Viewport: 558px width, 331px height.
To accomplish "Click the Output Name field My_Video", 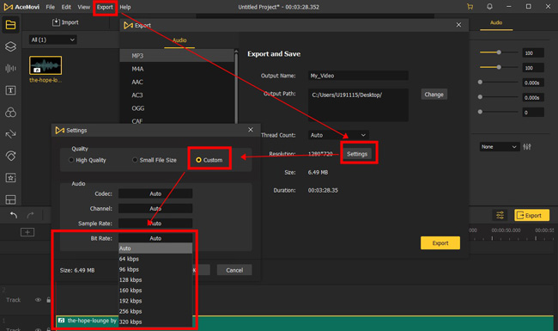I will pos(358,76).
